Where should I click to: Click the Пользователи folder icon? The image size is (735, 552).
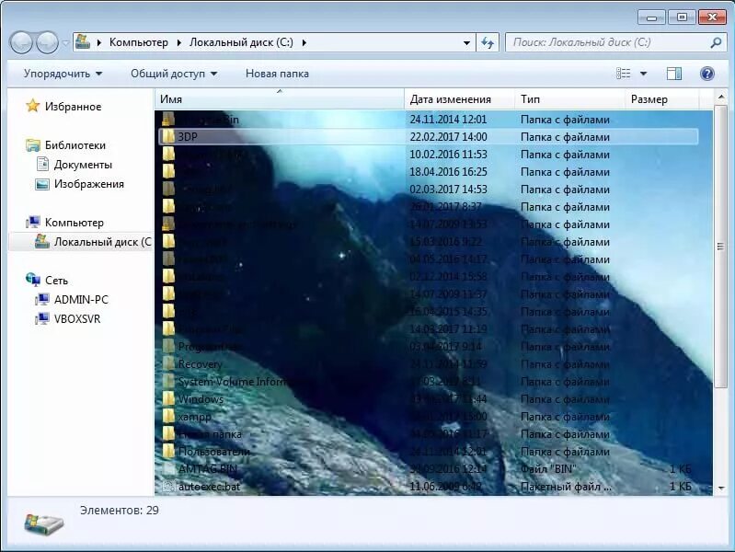(168, 451)
